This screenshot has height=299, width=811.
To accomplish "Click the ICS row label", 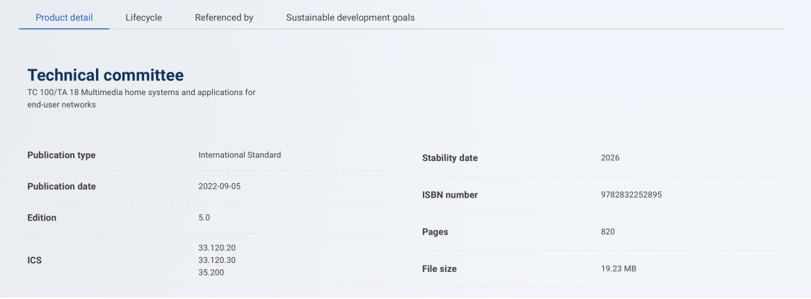I will coord(35,261).
